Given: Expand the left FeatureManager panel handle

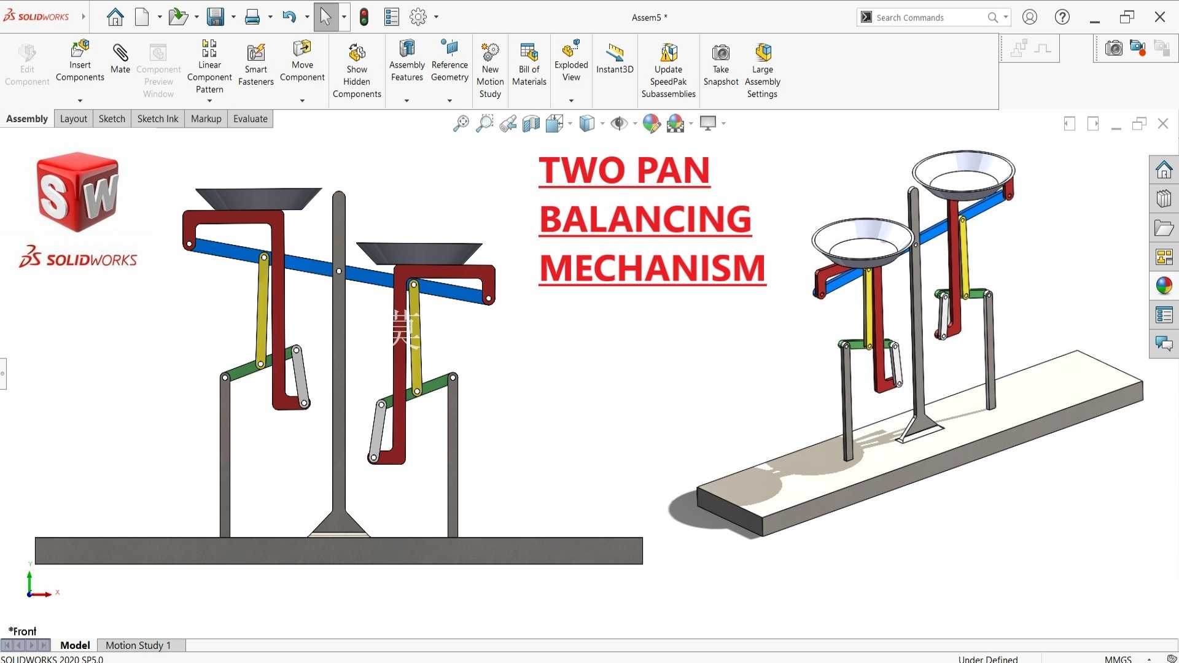Looking at the screenshot, I should click(3, 374).
